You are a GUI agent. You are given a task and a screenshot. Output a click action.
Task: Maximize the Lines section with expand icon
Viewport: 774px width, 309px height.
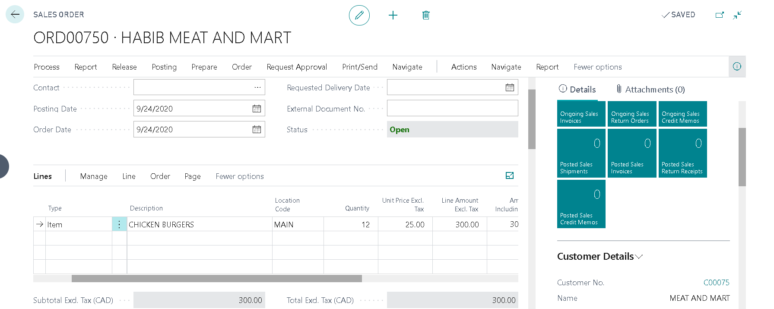pyautogui.click(x=510, y=175)
